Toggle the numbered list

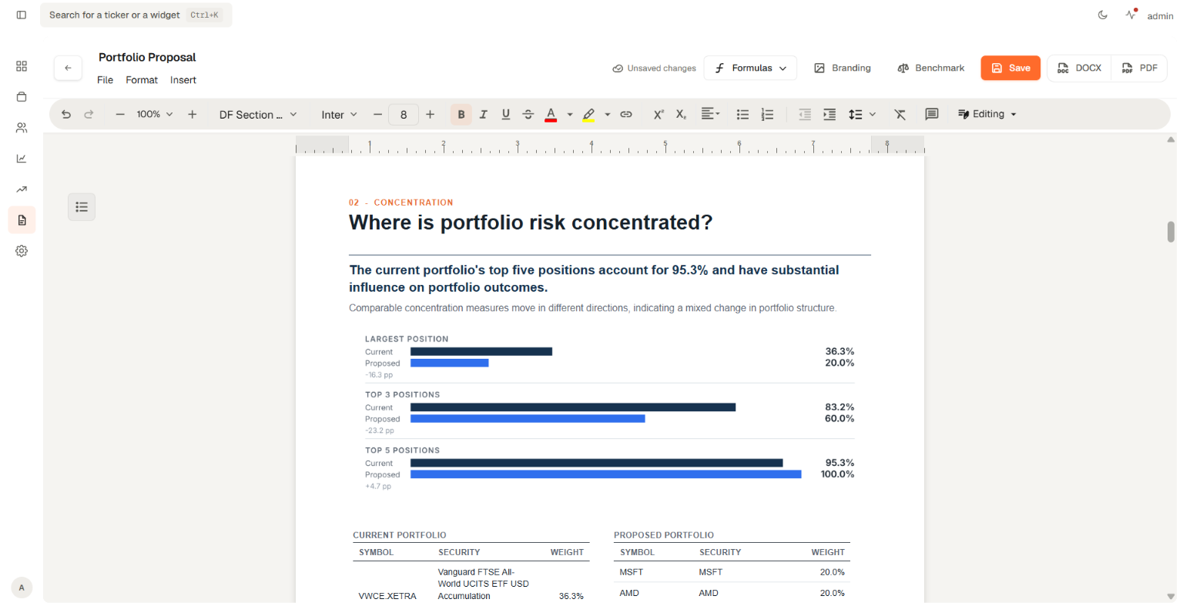tap(767, 114)
